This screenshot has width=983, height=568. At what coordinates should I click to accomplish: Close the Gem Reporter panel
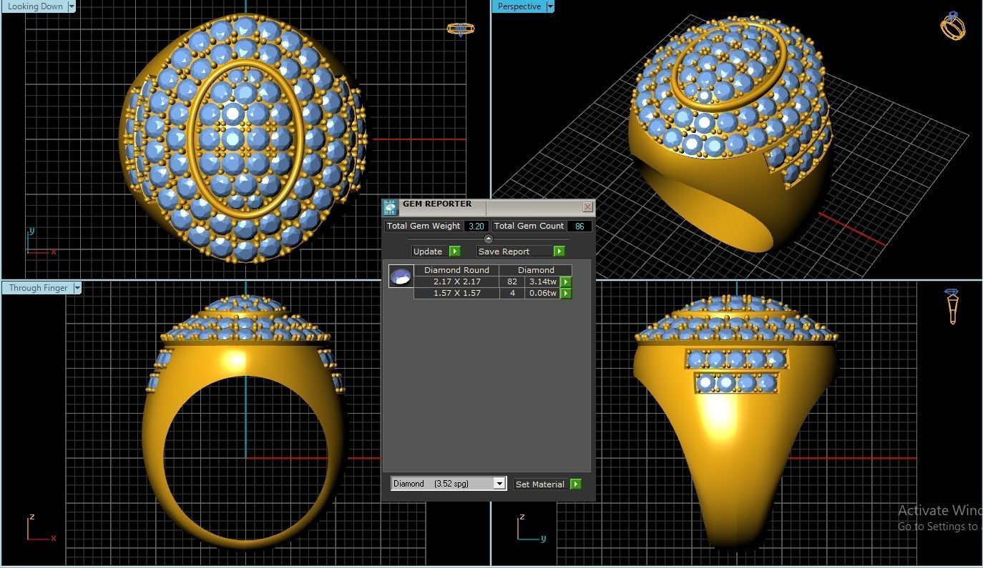click(x=587, y=207)
